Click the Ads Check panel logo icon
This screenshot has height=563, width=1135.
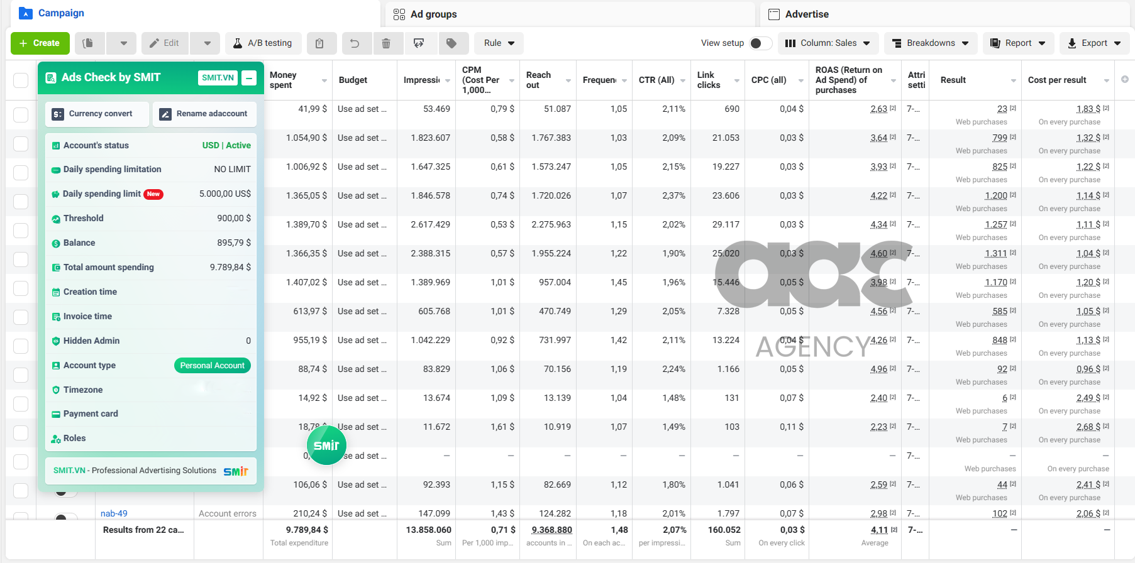click(51, 78)
